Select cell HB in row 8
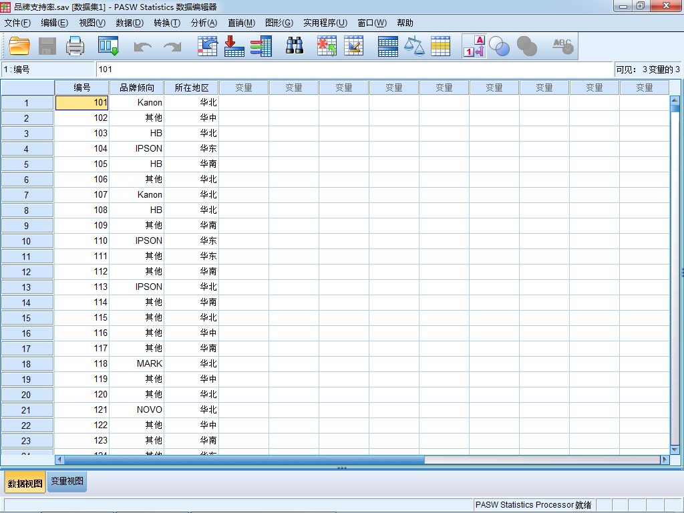This screenshot has height=513, width=684. [x=136, y=210]
